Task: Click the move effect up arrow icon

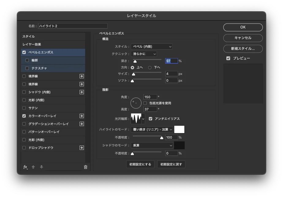Action: (x=33, y=167)
